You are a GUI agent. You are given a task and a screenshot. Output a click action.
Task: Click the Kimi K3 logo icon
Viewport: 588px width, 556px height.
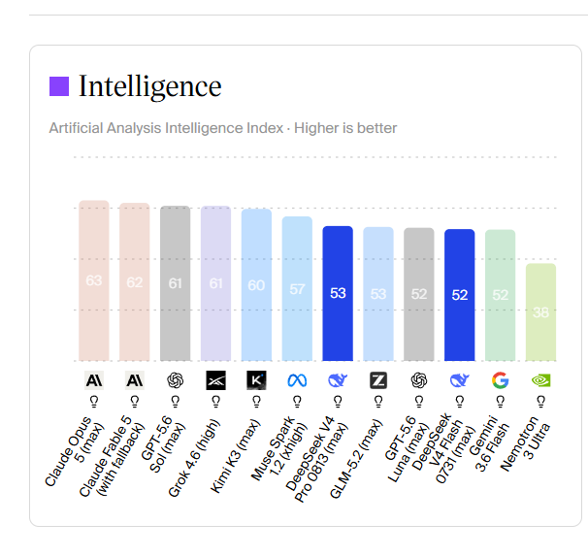click(x=256, y=380)
